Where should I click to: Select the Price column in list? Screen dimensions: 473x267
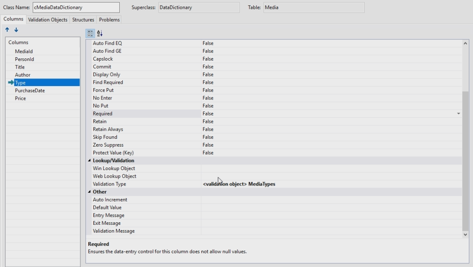tap(21, 99)
